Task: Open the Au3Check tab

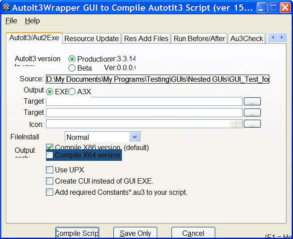Action: click(247, 38)
